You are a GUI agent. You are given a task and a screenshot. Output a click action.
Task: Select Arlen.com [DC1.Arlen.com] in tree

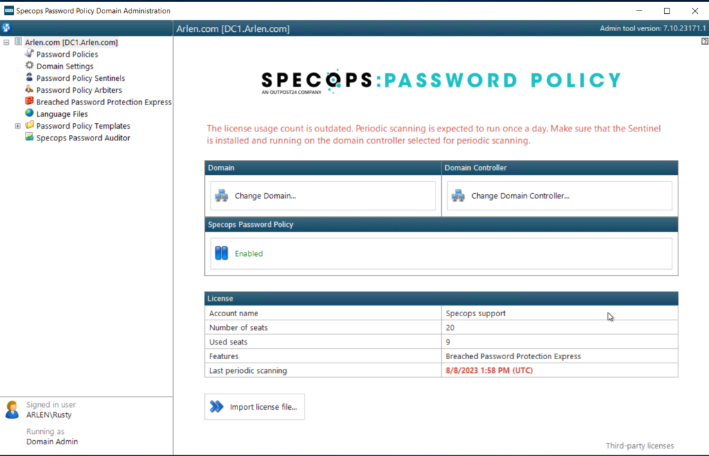[71, 42]
